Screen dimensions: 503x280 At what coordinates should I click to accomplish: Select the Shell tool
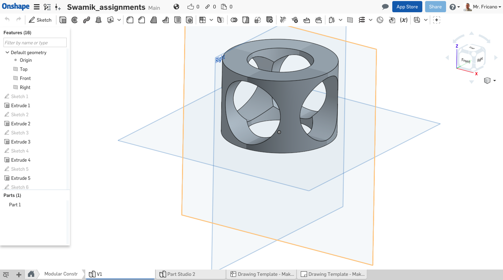[177, 20]
